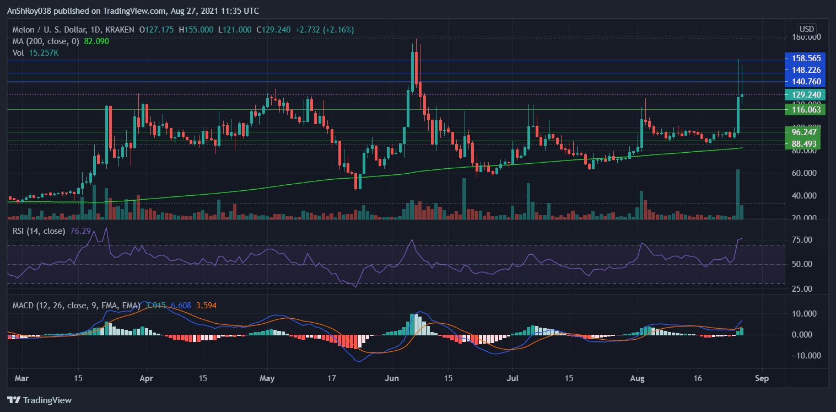The width and height of the screenshot is (836, 412).
Task: Click the RSI (14, close) indicator title
Action: pyautogui.click(x=39, y=231)
